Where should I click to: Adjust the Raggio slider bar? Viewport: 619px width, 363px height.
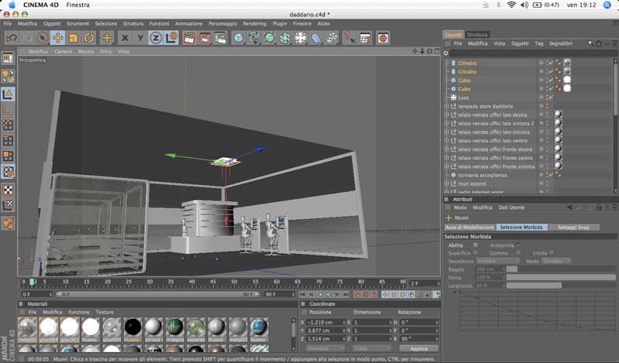[x=560, y=269]
